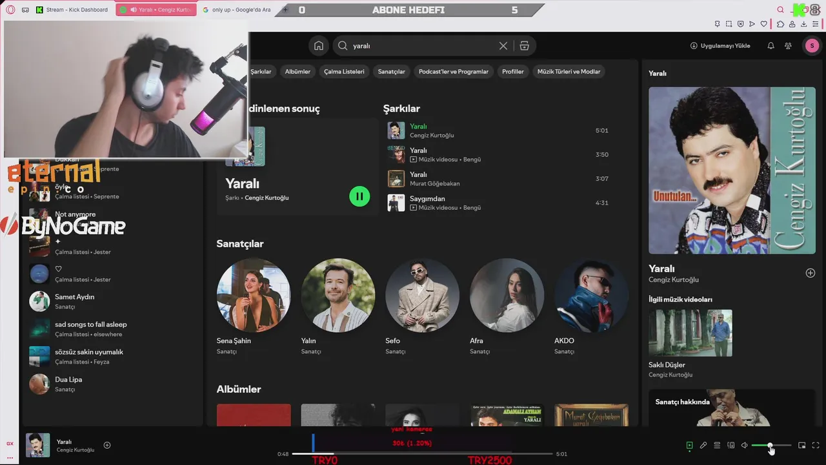Switch to Stream - Kick Dashboard tab
The height and width of the screenshot is (465, 826).
73,10
